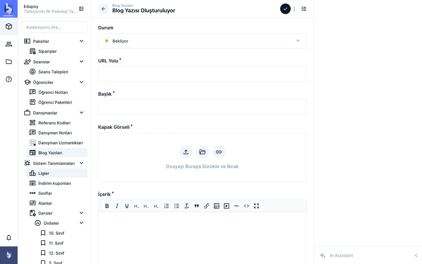Open Öğrenci Paketleri collection
Image resolution: width=422 pixels, height=264 pixels.
(57, 102)
